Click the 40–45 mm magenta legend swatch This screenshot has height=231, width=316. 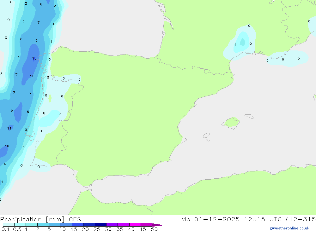tap(135, 225)
